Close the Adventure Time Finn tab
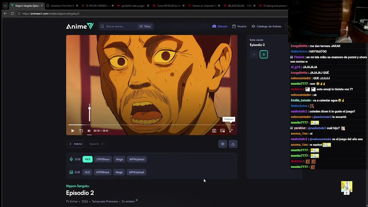This screenshot has height=207, width=368. (77, 5)
